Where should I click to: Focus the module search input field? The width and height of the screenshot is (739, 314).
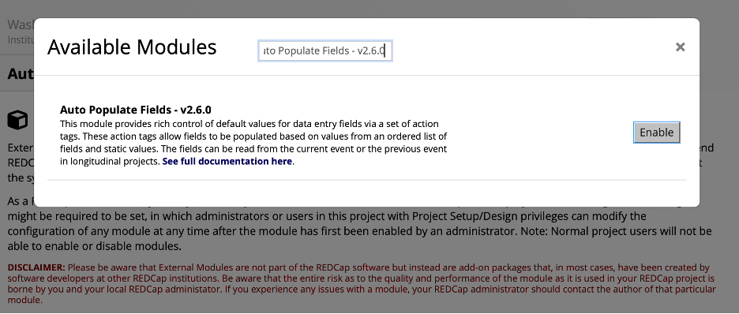(325, 50)
